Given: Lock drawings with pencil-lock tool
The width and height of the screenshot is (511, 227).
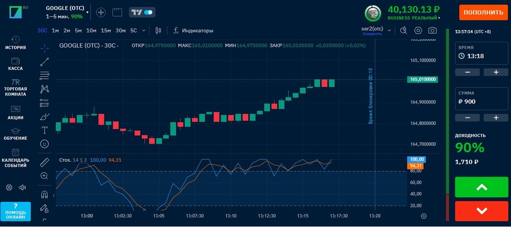Looking at the screenshot, I should (x=44, y=208).
